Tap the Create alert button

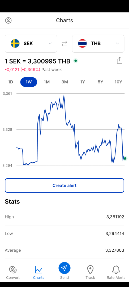coord(64,185)
